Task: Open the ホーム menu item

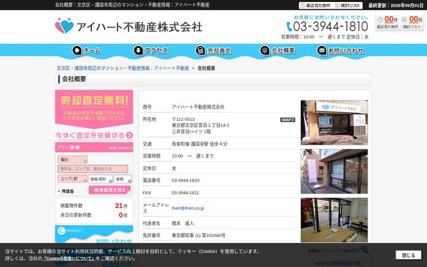Action: click(x=87, y=51)
